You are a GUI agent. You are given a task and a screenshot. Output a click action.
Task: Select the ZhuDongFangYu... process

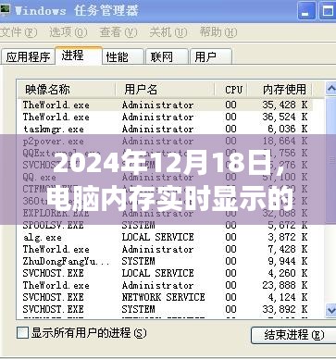[67, 261]
